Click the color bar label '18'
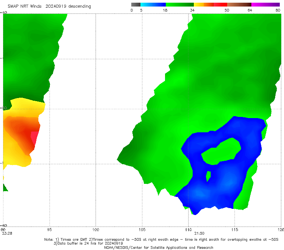Viewport: 284px width, 250px height. (x=165, y=10)
